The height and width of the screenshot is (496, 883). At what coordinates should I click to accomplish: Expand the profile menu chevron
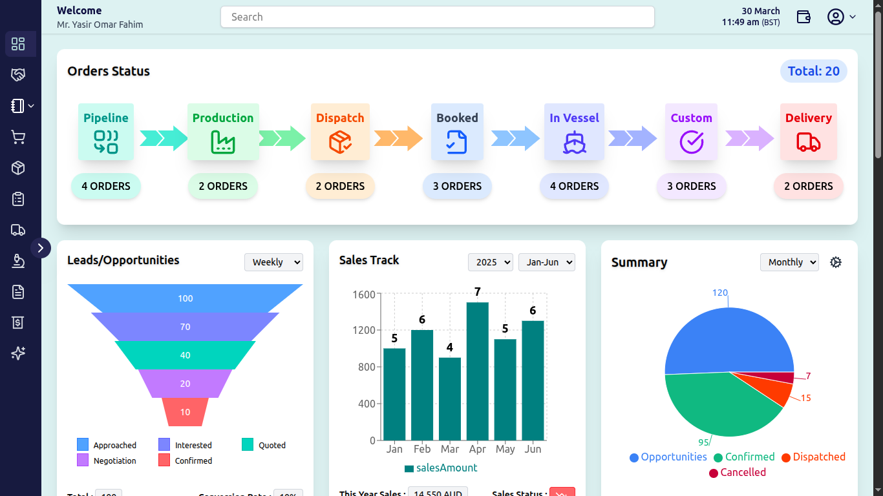pyautogui.click(x=853, y=17)
